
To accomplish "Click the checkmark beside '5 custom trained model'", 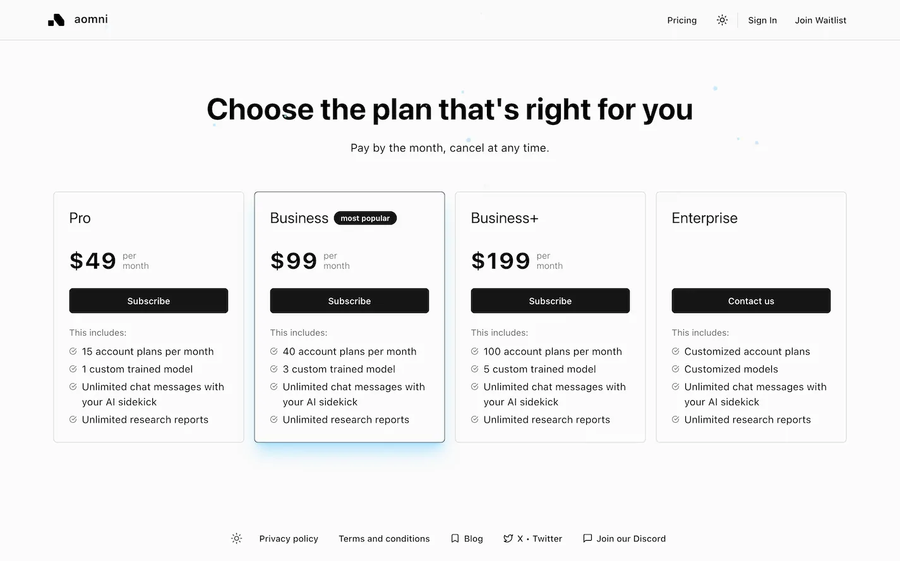I will coord(474,369).
